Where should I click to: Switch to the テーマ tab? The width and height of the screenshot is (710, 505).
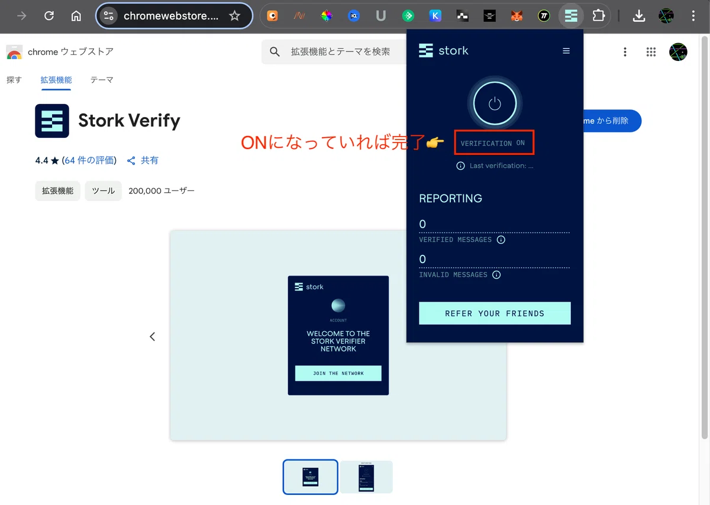click(x=102, y=80)
